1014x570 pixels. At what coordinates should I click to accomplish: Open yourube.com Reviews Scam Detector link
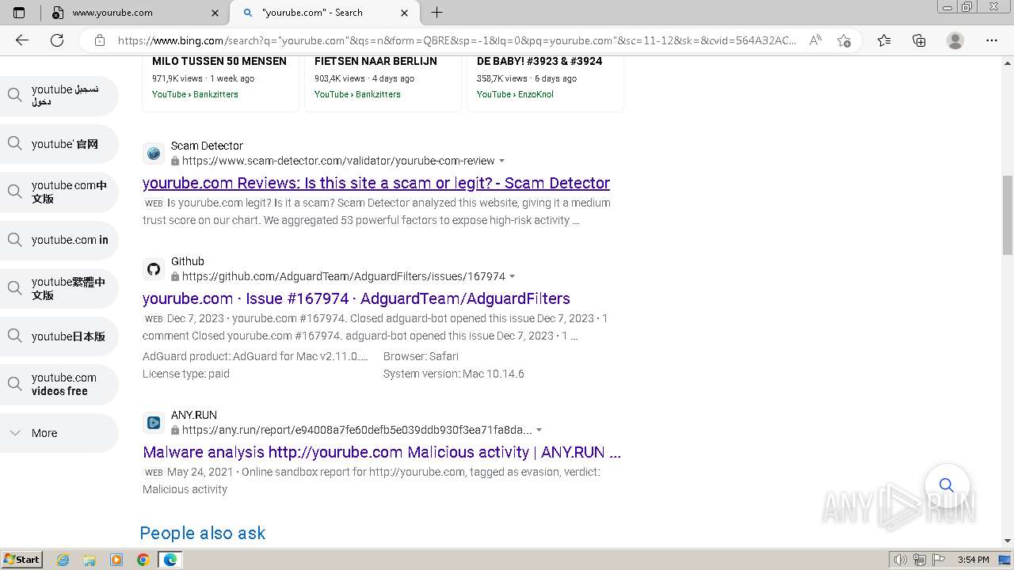coord(376,183)
